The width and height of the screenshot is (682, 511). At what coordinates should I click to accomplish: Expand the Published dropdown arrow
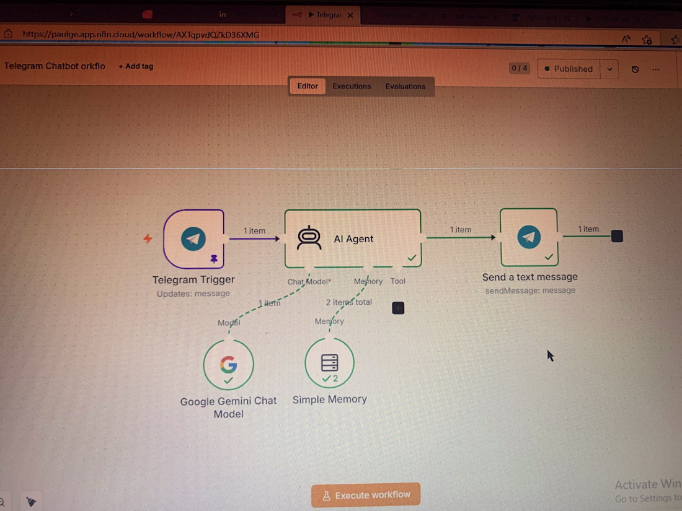click(x=609, y=69)
